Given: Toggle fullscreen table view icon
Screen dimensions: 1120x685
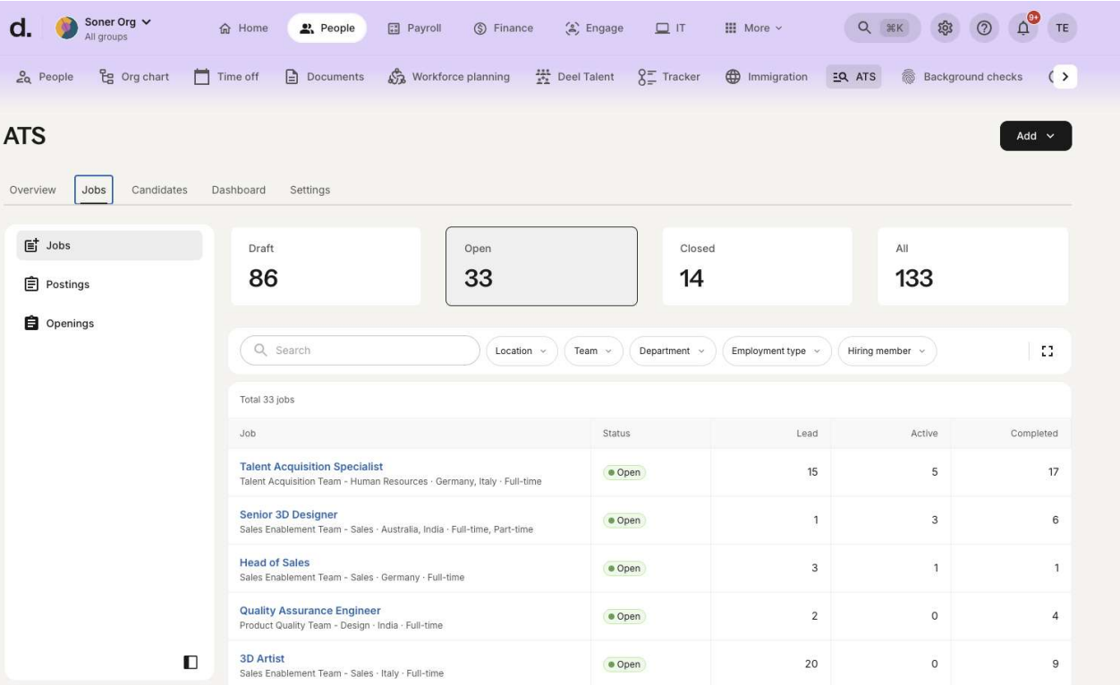Looking at the screenshot, I should click(1048, 351).
